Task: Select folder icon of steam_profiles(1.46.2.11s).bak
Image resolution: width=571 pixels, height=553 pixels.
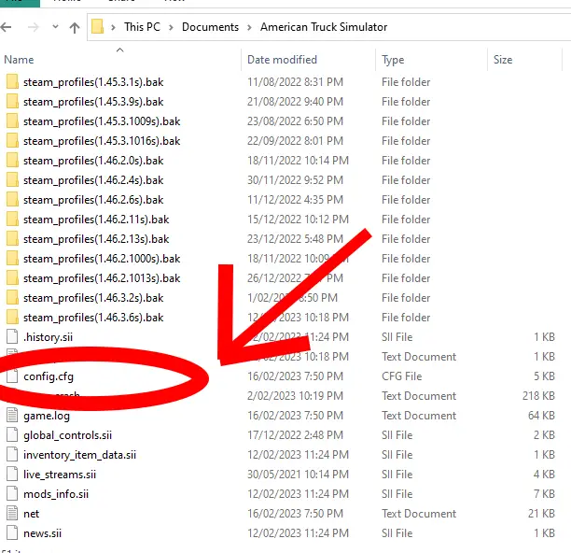Action: (12, 220)
